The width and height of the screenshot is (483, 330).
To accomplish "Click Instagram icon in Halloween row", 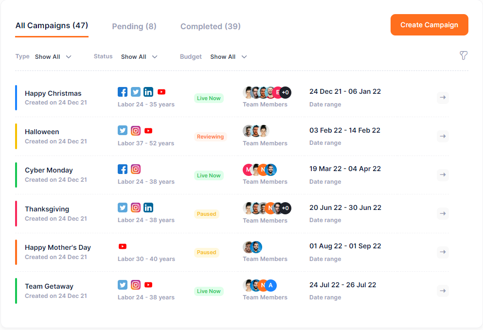I will coord(136,131).
